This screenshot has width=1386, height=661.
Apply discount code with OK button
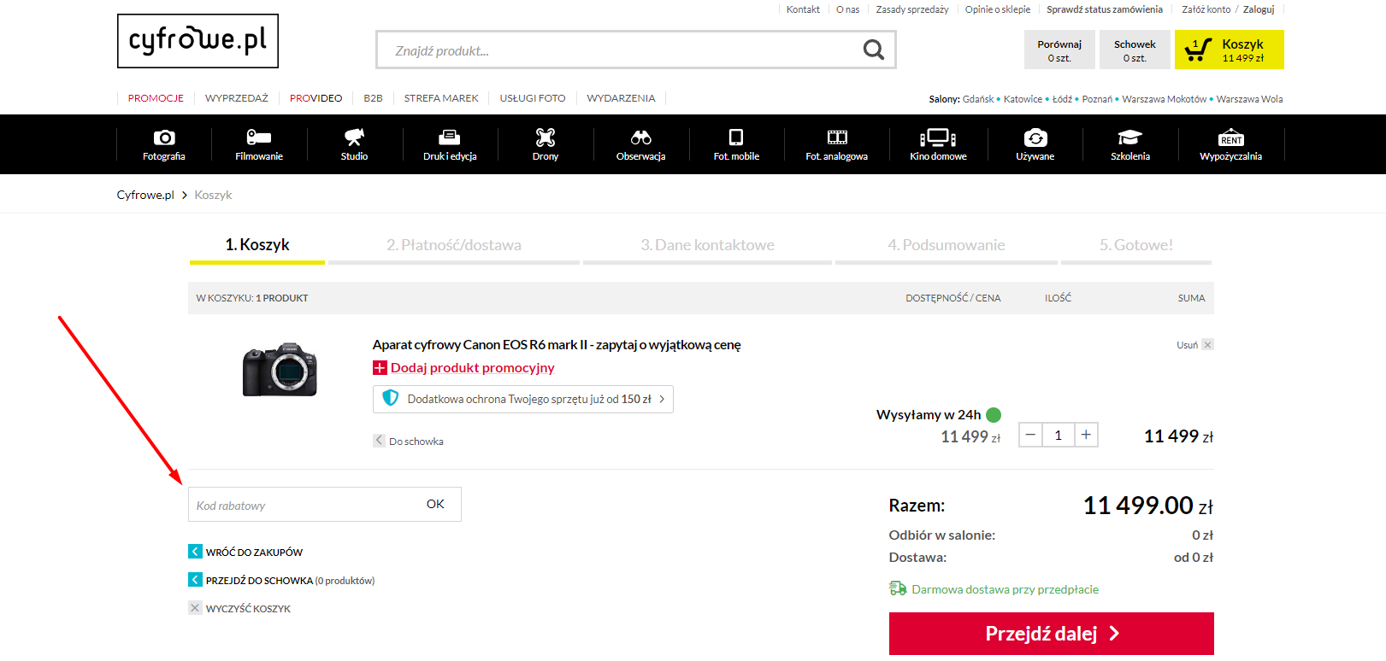(x=435, y=504)
